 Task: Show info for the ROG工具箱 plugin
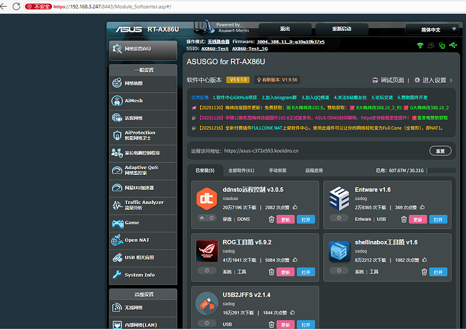coord(207,271)
